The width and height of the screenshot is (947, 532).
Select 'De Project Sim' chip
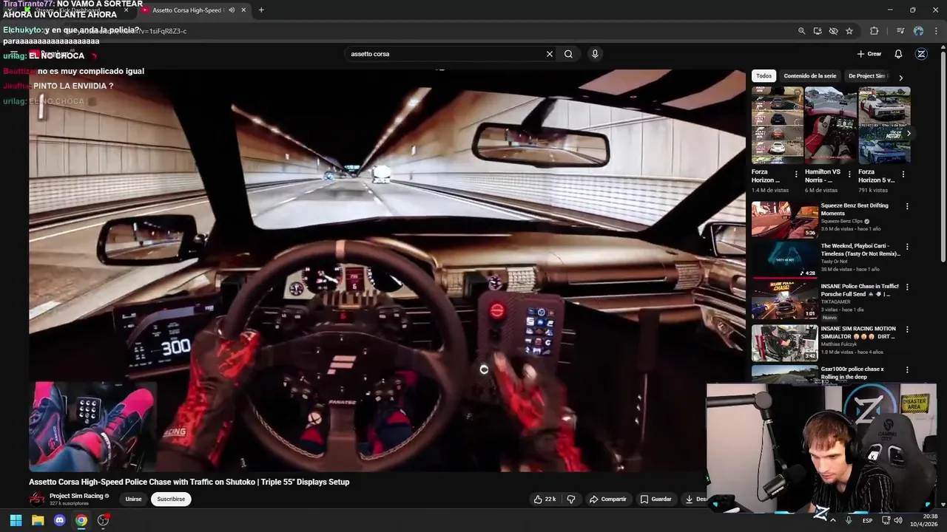click(x=867, y=76)
